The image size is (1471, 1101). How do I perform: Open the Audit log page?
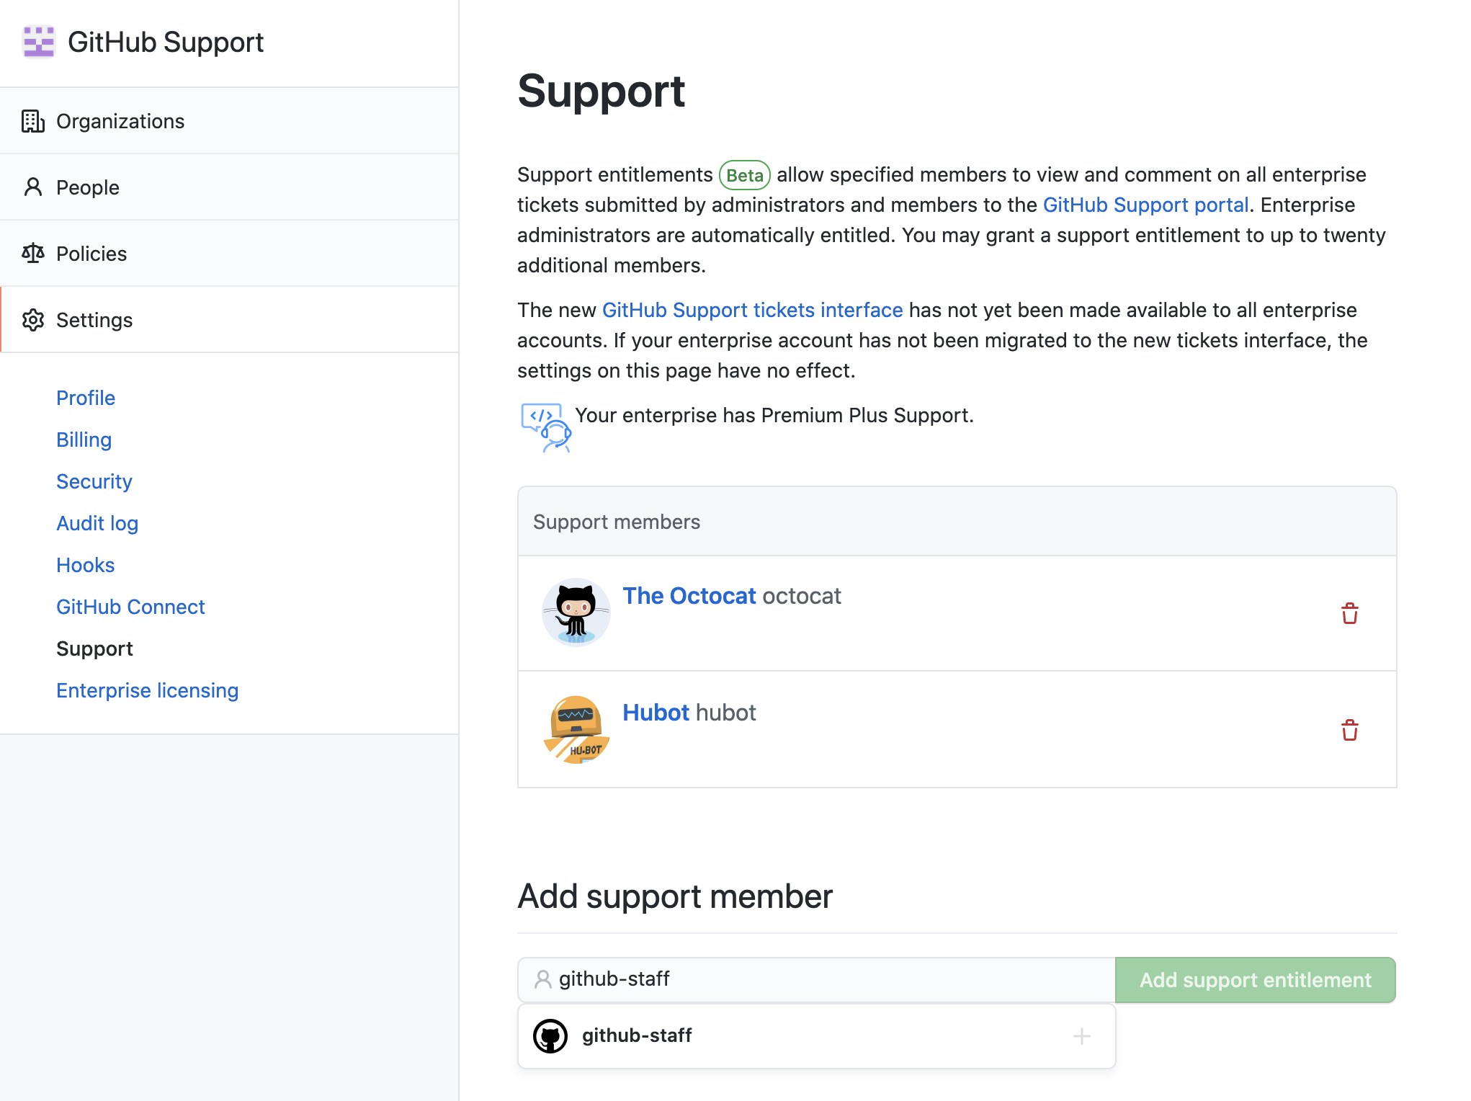click(x=97, y=523)
